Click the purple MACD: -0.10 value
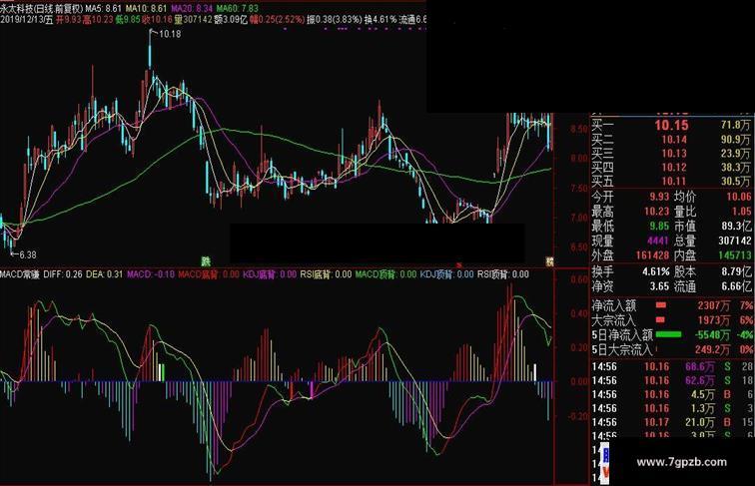 pos(151,274)
